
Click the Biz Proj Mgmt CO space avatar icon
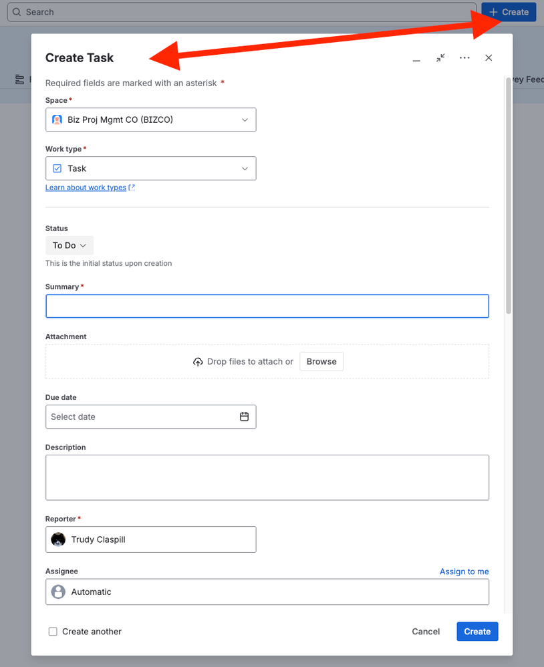click(57, 120)
